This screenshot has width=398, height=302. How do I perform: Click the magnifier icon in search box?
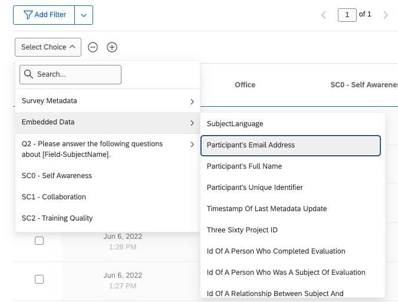pyautogui.click(x=28, y=74)
